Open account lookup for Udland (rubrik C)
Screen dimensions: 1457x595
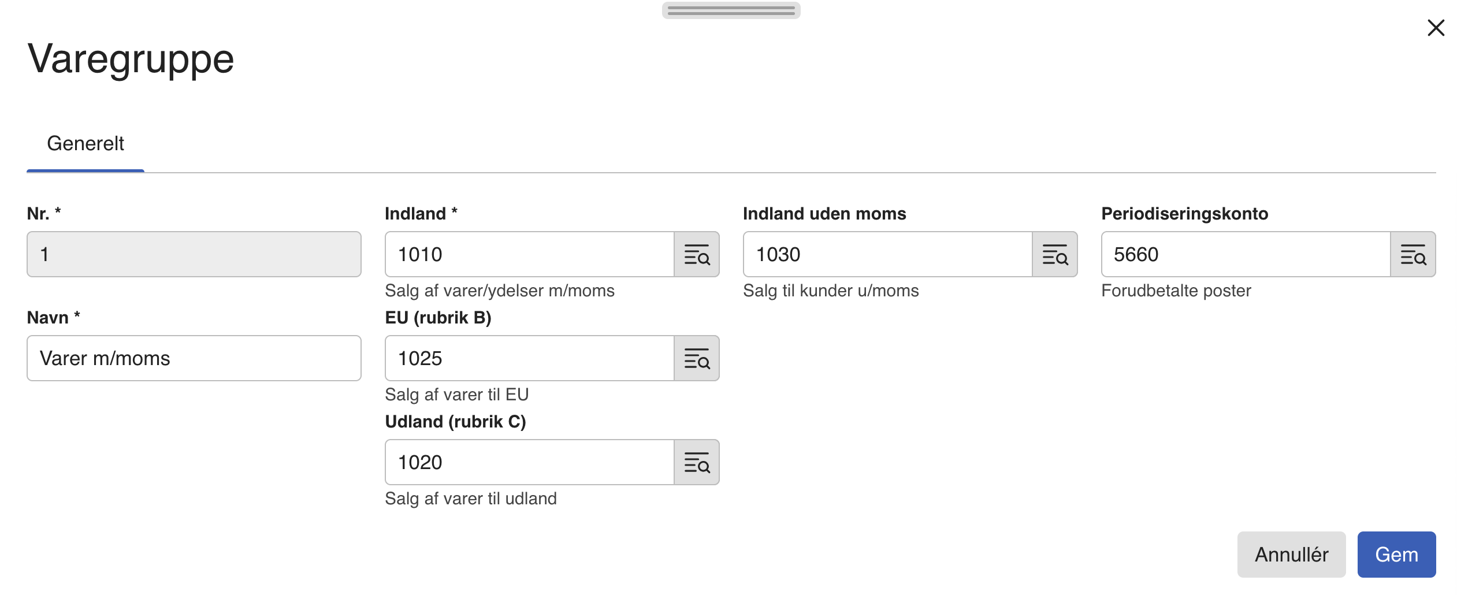click(697, 462)
